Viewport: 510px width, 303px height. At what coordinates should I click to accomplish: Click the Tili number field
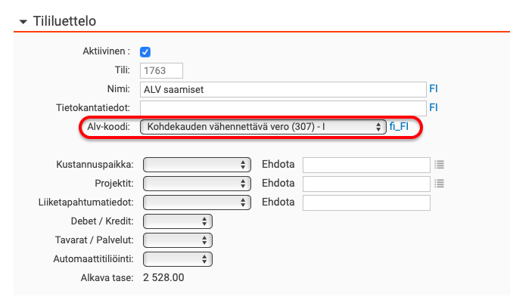(x=163, y=71)
